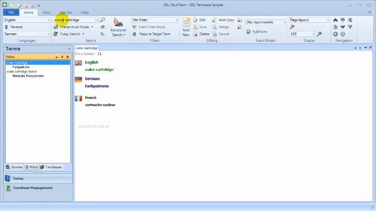Close the Hitlist panel
The height and width of the screenshot is (211, 376).
click(x=68, y=57)
